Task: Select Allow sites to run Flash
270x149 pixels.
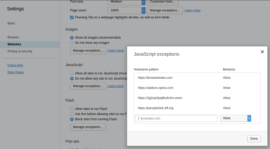Action: (x=72, y=109)
